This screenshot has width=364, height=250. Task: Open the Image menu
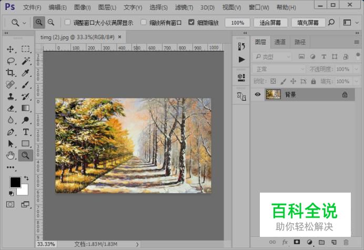[83, 7]
